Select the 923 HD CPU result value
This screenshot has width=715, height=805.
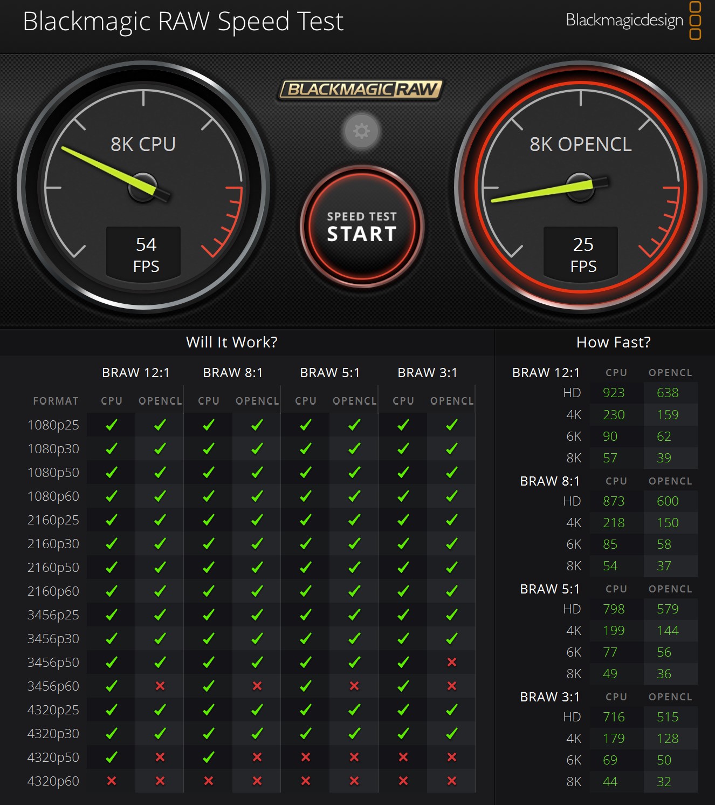[614, 393]
